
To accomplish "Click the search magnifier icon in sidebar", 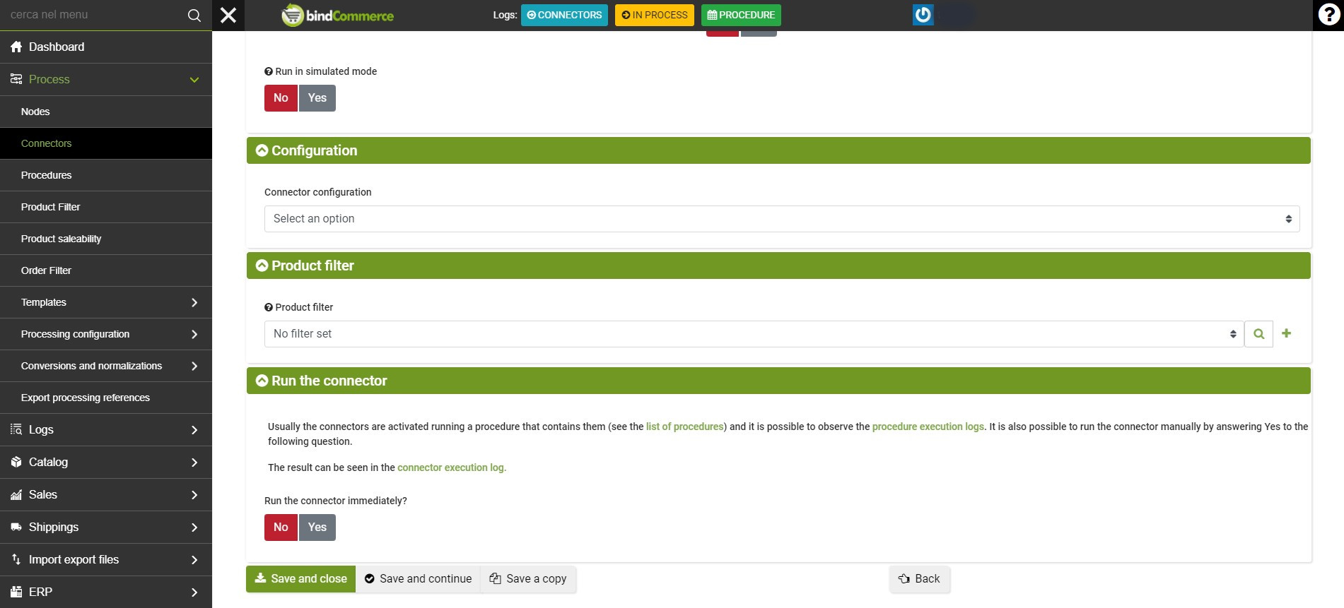I will (x=194, y=15).
